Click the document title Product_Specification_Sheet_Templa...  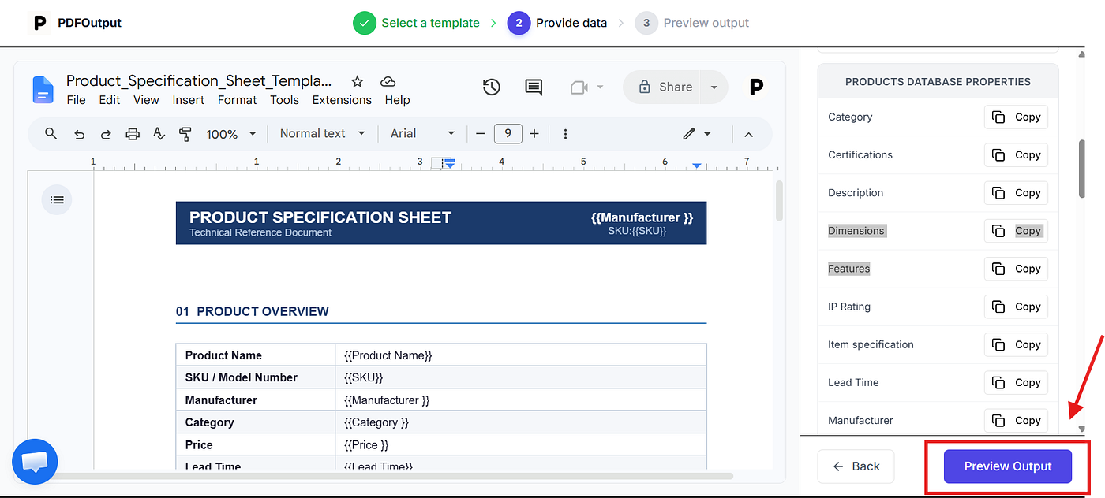[x=199, y=80]
